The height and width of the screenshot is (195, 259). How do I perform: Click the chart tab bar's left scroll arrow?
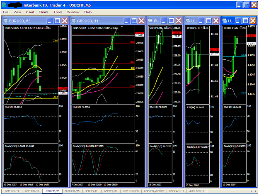tap(252, 191)
